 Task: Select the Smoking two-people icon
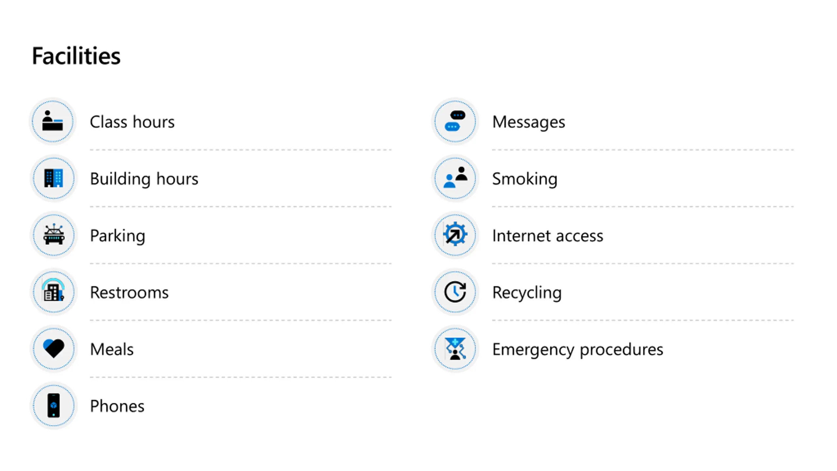[455, 178]
